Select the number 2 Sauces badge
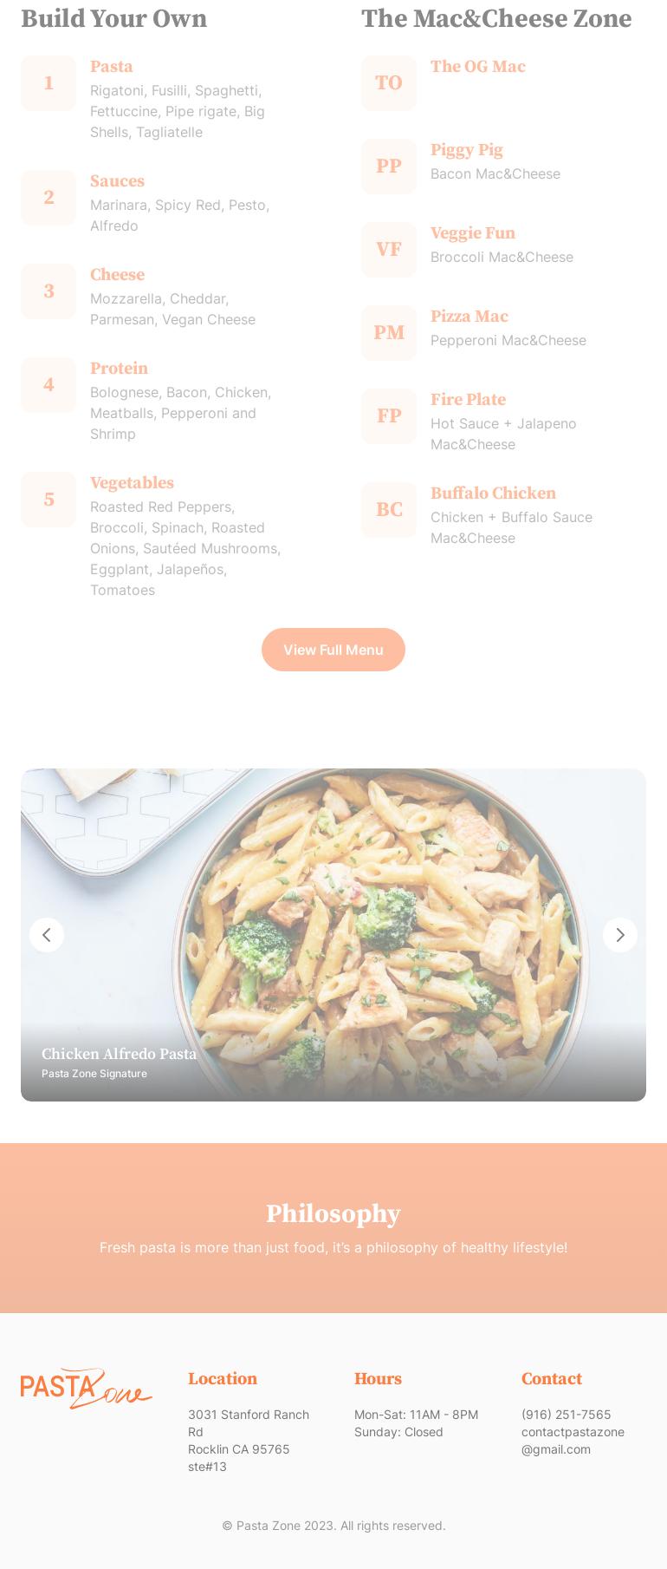667x1569 pixels. 49,198
